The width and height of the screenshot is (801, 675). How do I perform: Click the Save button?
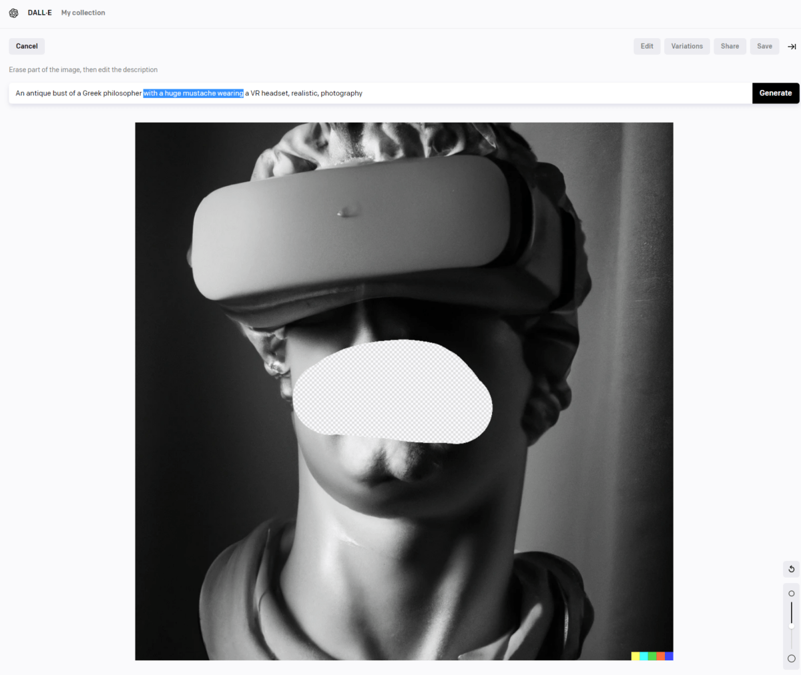click(764, 46)
